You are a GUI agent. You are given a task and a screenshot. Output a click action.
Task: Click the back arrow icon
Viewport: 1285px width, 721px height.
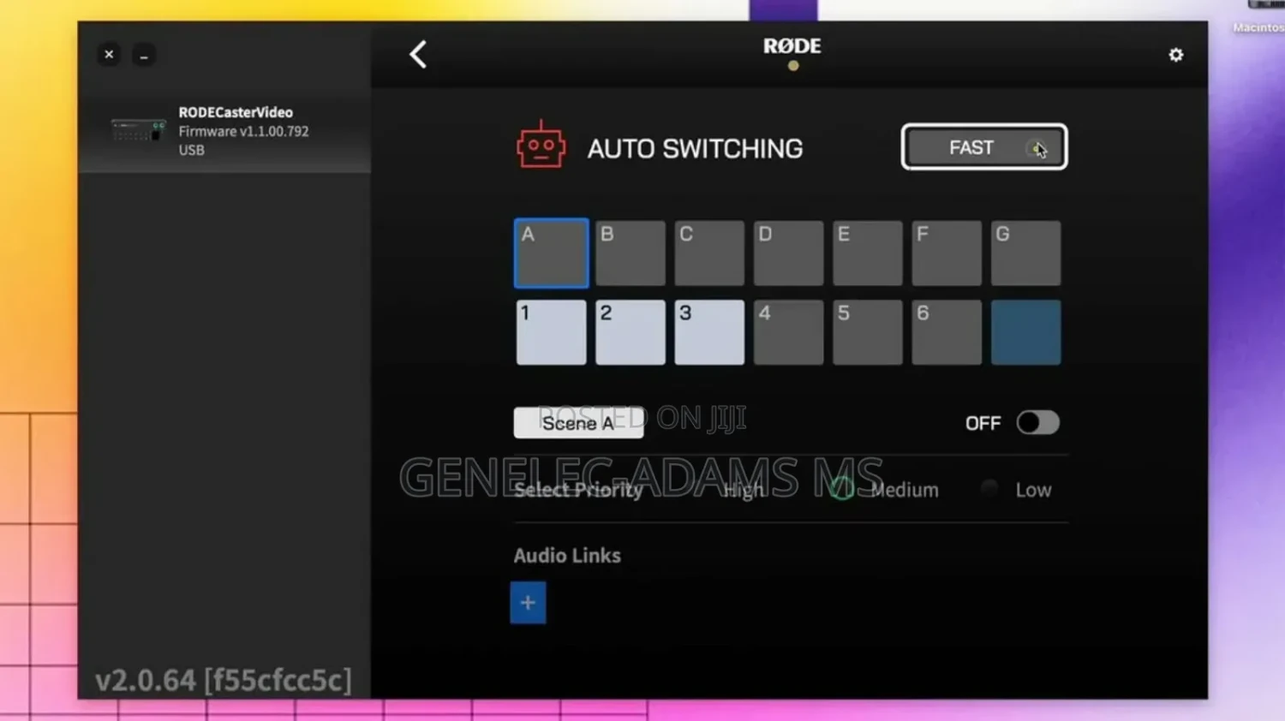pyautogui.click(x=418, y=55)
